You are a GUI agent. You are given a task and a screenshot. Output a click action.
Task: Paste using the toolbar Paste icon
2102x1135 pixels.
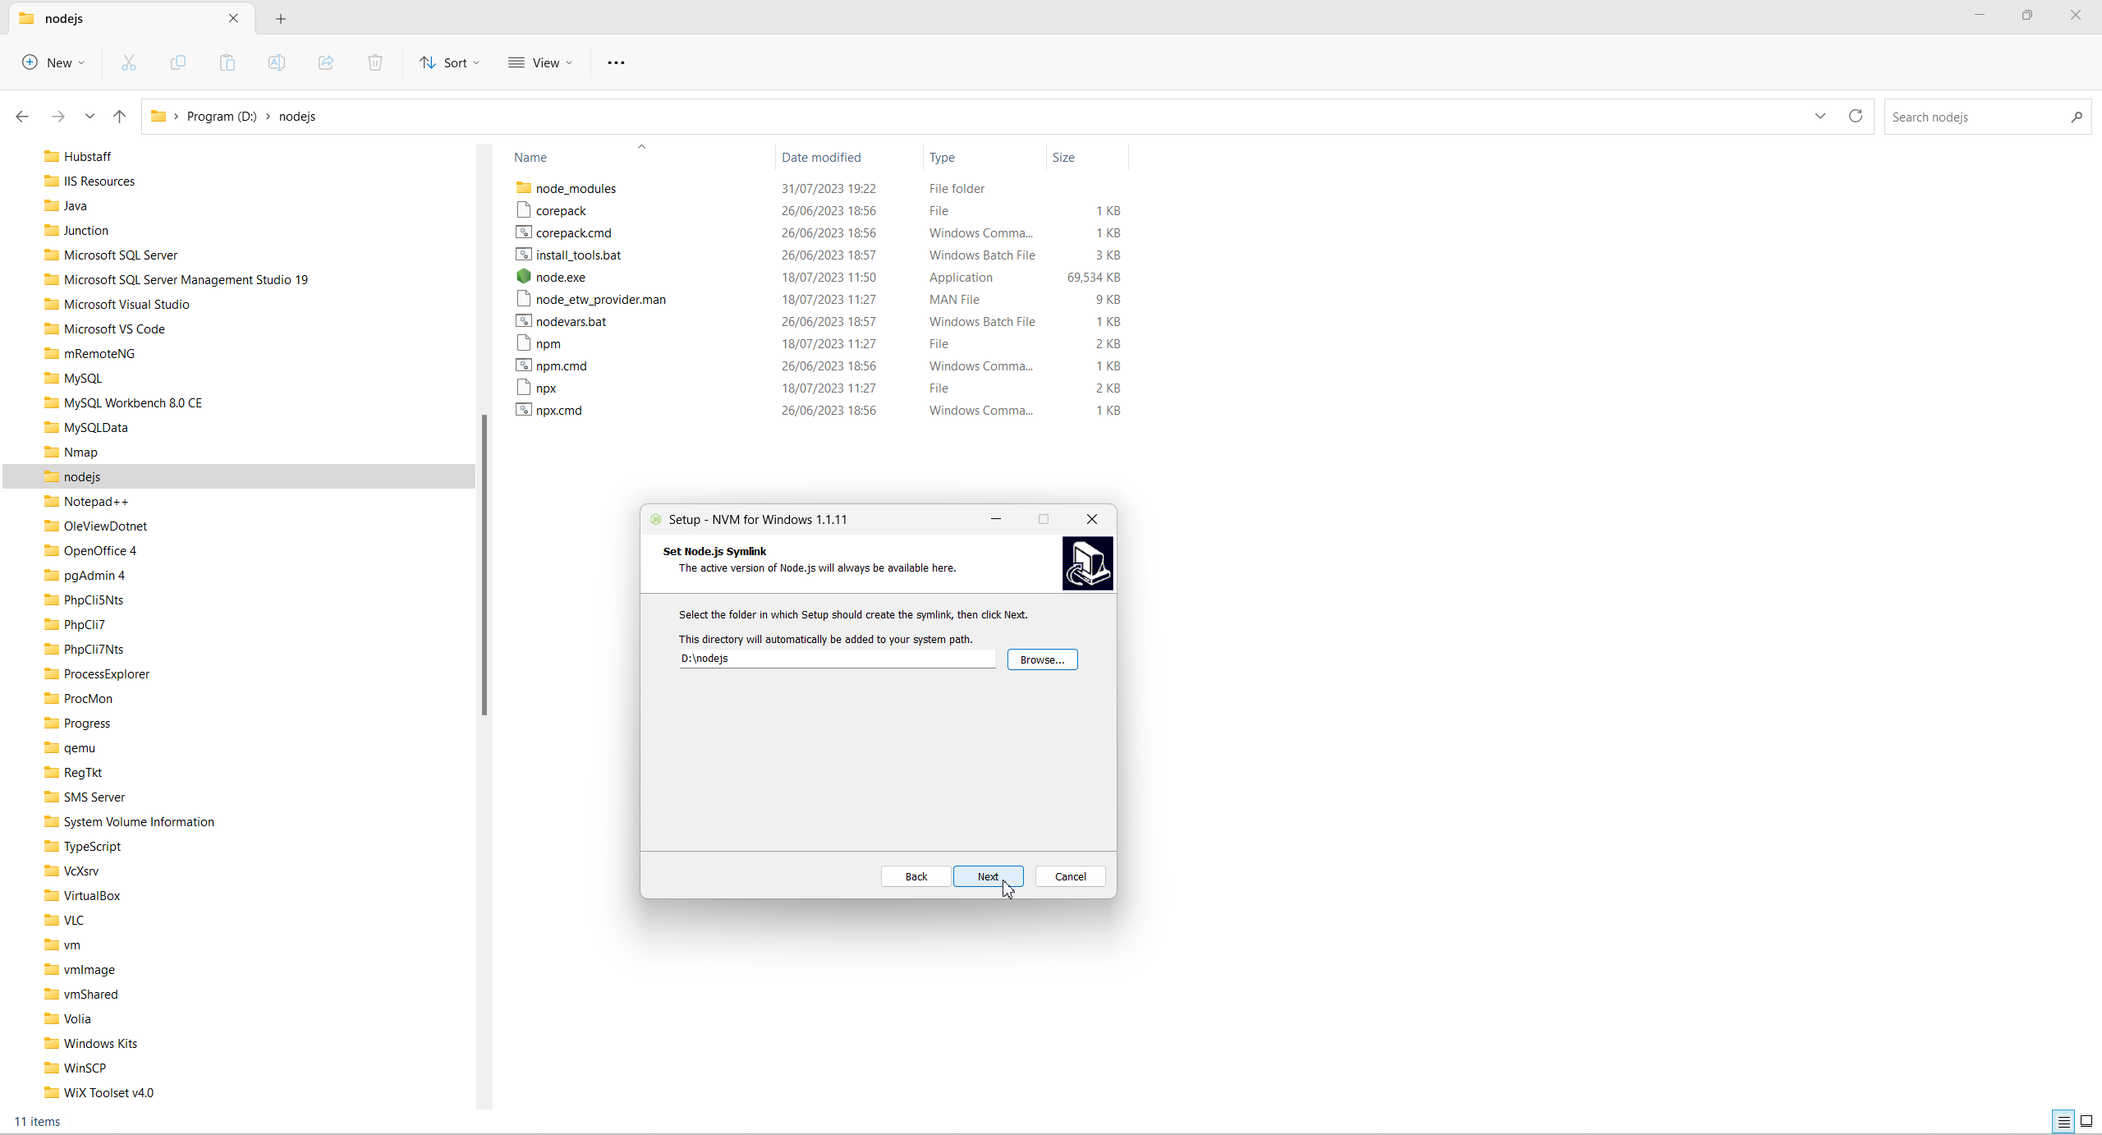coord(227,62)
